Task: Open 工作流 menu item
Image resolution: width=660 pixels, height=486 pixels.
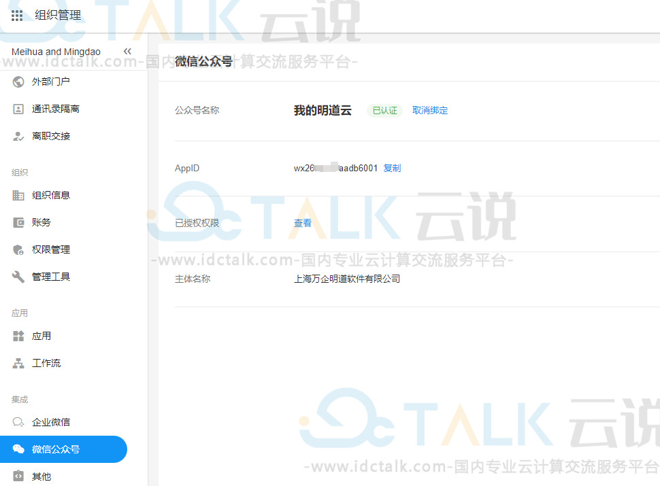Action: point(46,363)
